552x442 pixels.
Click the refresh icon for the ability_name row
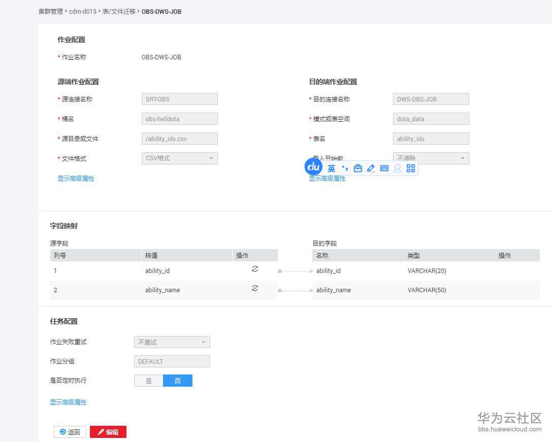[x=255, y=289]
